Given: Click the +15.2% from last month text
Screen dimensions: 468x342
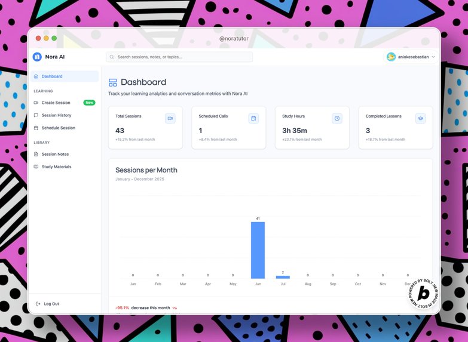Looking at the screenshot, I should [135, 140].
